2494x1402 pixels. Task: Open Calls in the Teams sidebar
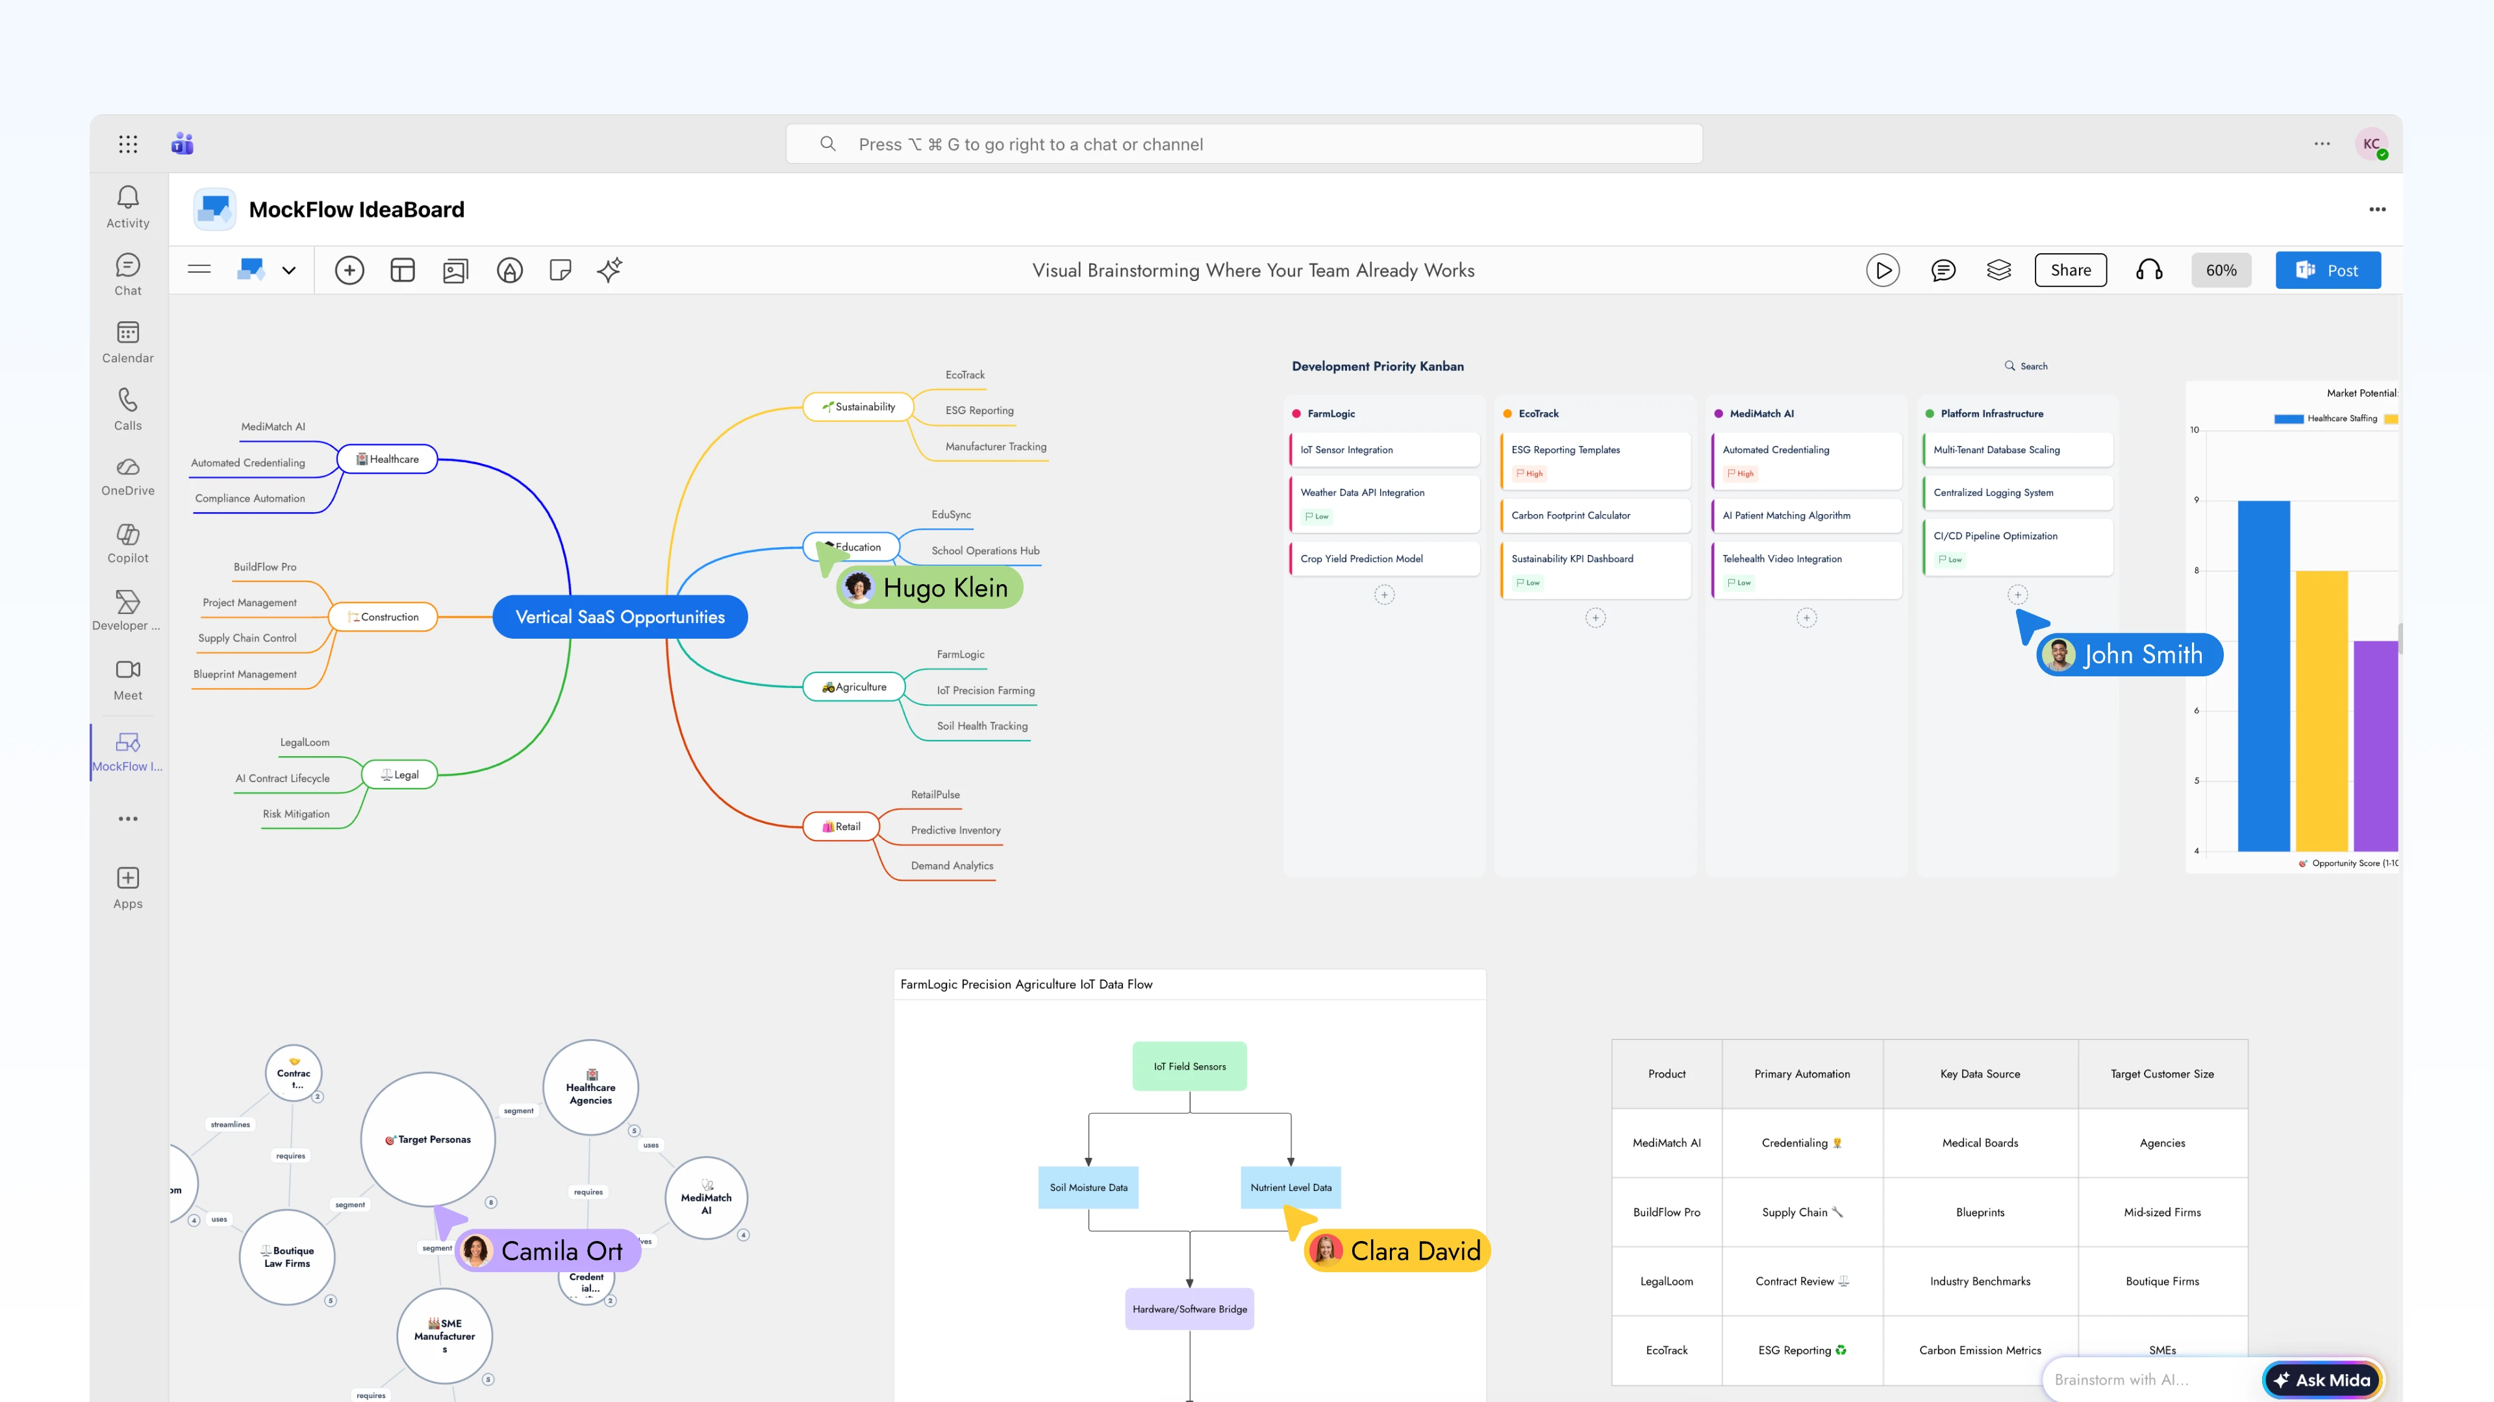(128, 410)
